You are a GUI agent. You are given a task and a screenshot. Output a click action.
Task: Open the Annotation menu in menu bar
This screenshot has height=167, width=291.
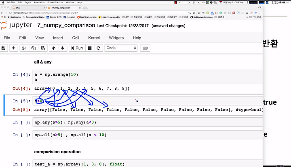(39, 2)
